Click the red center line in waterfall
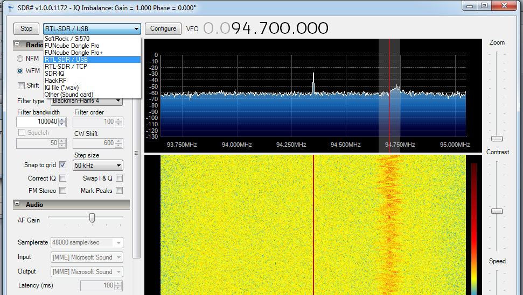The width and height of the screenshot is (523, 295). click(313, 225)
